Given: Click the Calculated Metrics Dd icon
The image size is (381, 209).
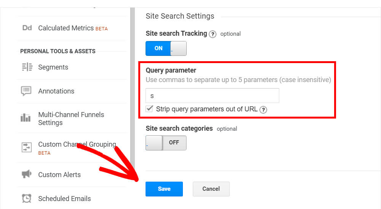Looking at the screenshot, I should [x=27, y=28].
